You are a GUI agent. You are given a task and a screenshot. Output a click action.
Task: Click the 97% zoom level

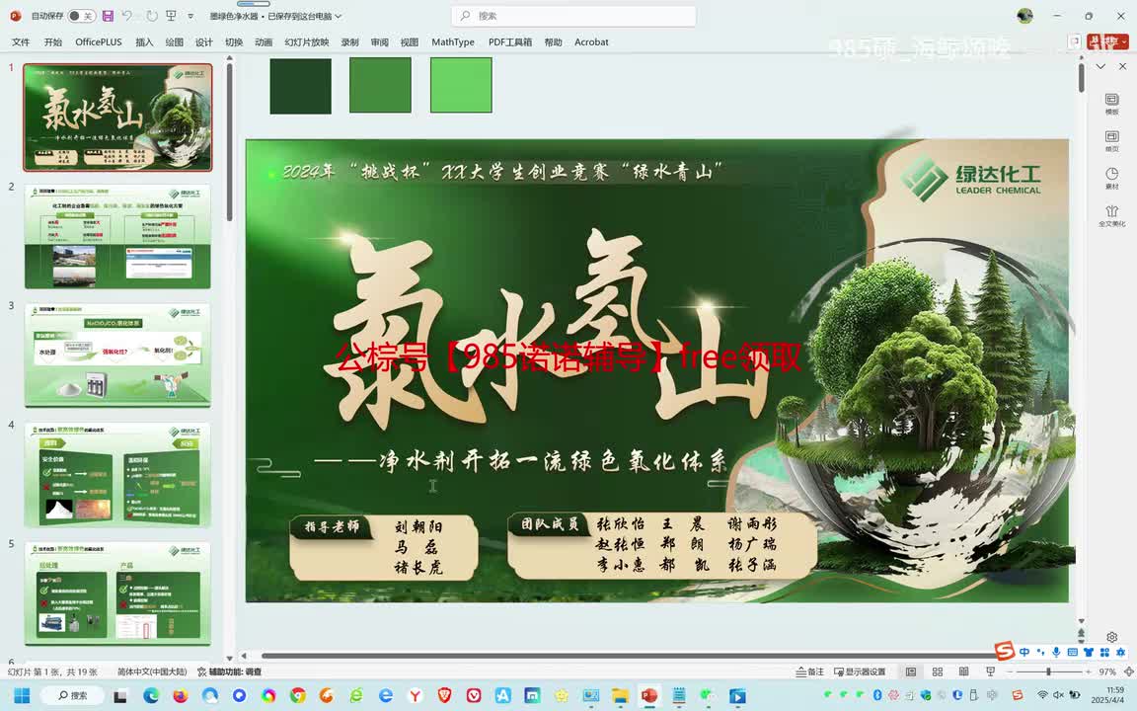(1106, 671)
